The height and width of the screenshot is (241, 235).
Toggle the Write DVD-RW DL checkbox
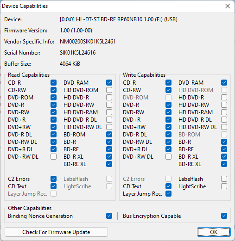tap(168, 142)
